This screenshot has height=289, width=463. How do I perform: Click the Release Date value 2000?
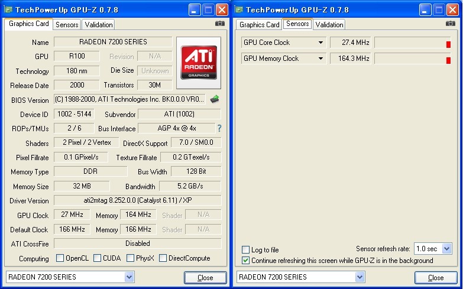pos(77,85)
